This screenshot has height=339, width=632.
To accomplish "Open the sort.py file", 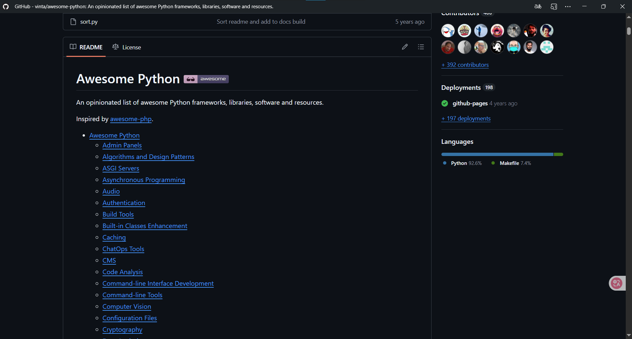I will pos(89,22).
